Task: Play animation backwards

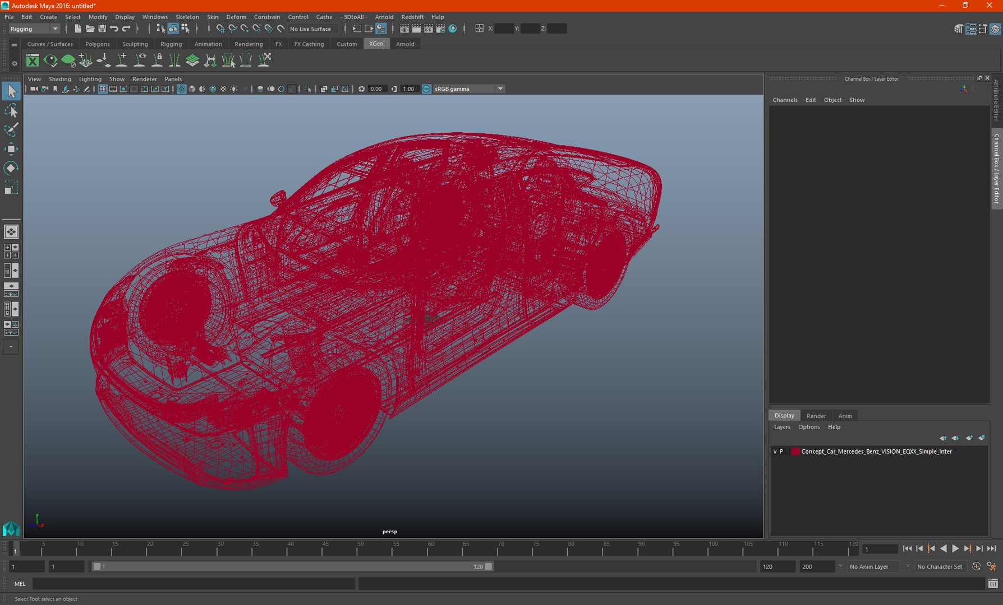Action: [x=944, y=549]
